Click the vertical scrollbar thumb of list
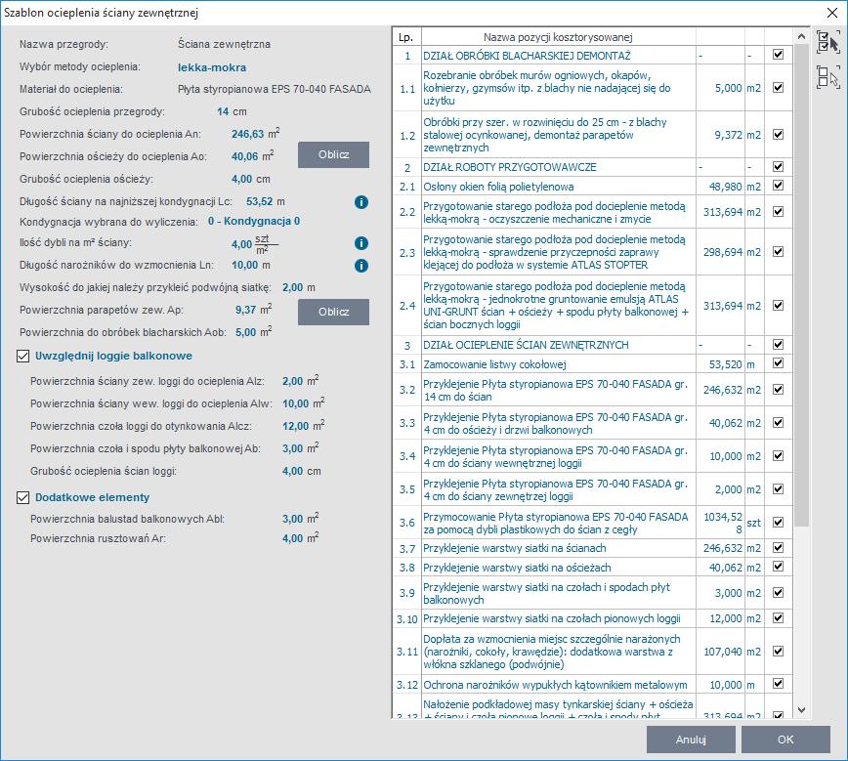 coord(801,285)
